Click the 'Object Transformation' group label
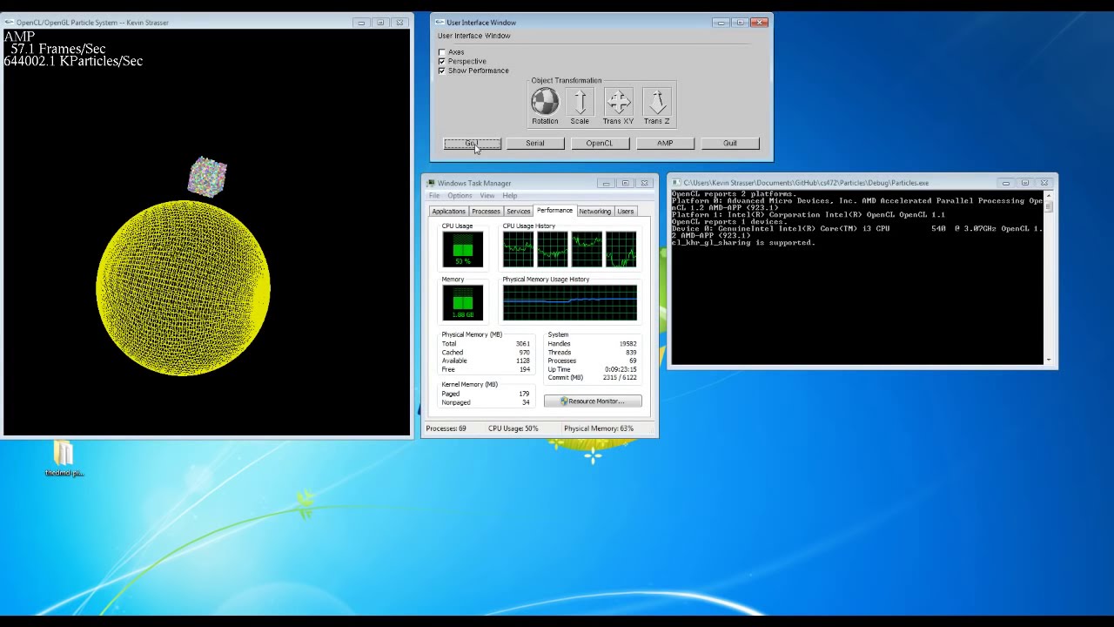The height and width of the screenshot is (627, 1114). point(567,80)
